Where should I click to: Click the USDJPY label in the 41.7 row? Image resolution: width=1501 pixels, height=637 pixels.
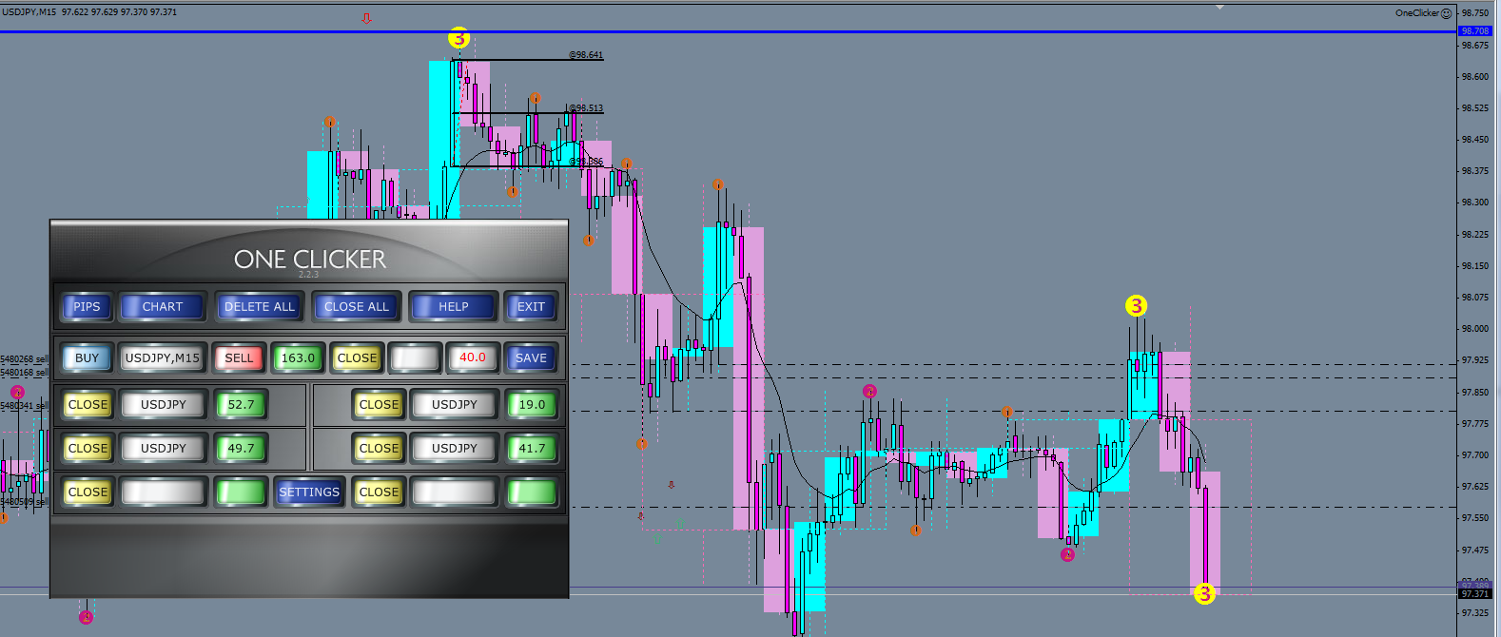coord(455,448)
